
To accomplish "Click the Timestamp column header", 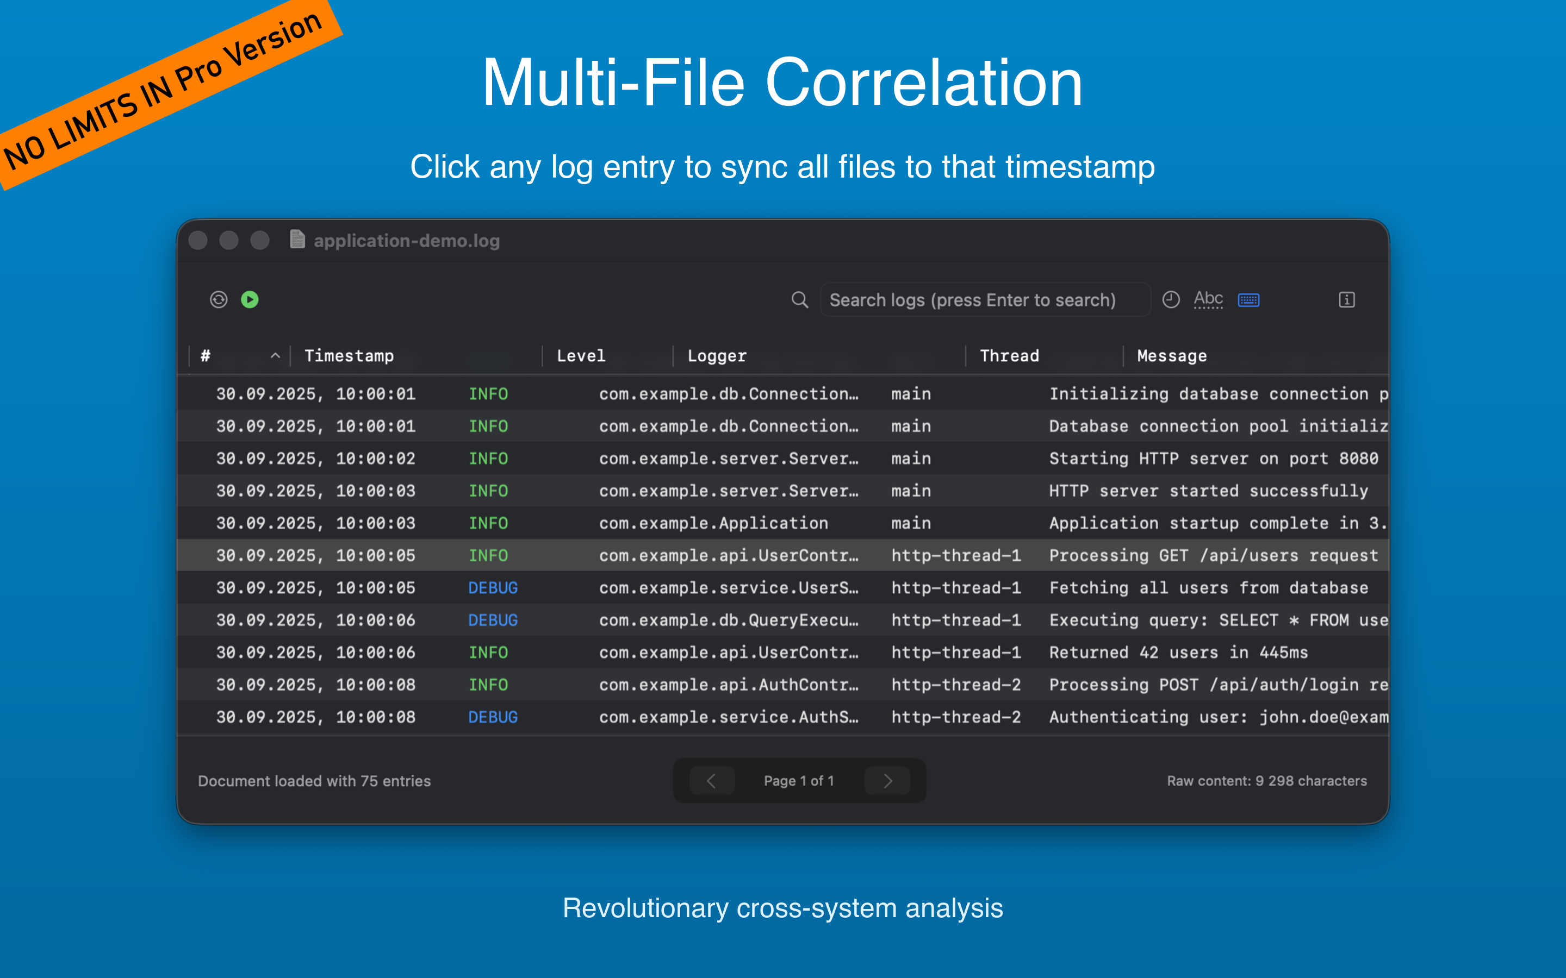I will 350,356.
